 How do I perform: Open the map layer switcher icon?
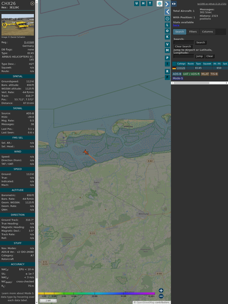[x=159, y=3]
